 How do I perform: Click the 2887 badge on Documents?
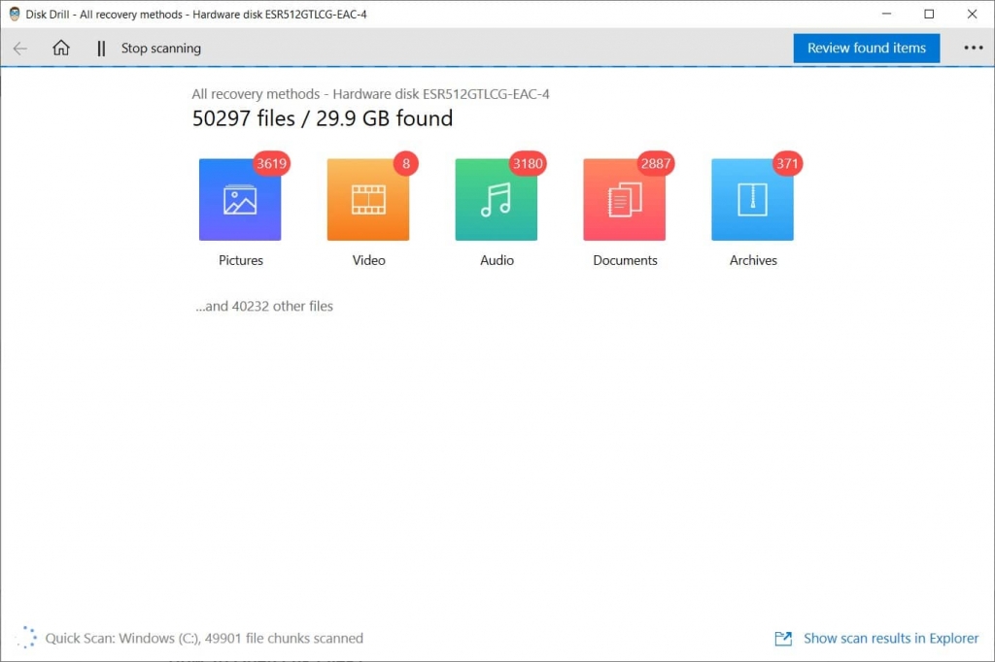pos(656,163)
